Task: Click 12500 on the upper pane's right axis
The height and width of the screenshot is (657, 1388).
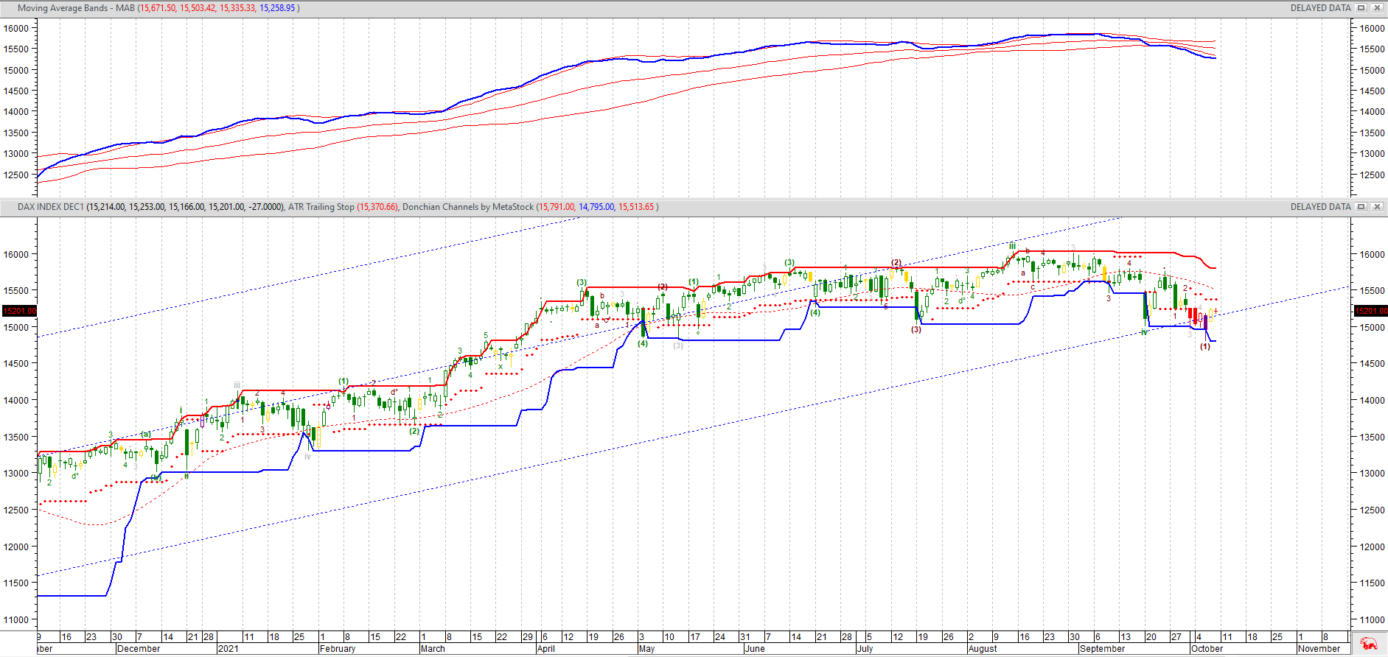Action: (x=1371, y=175)
